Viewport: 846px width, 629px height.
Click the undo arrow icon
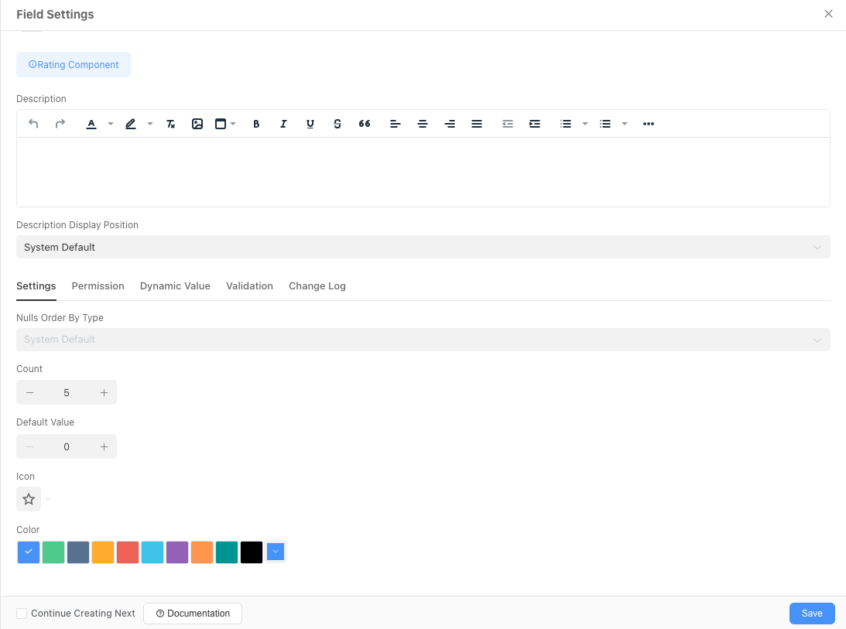tap(33, 124)
